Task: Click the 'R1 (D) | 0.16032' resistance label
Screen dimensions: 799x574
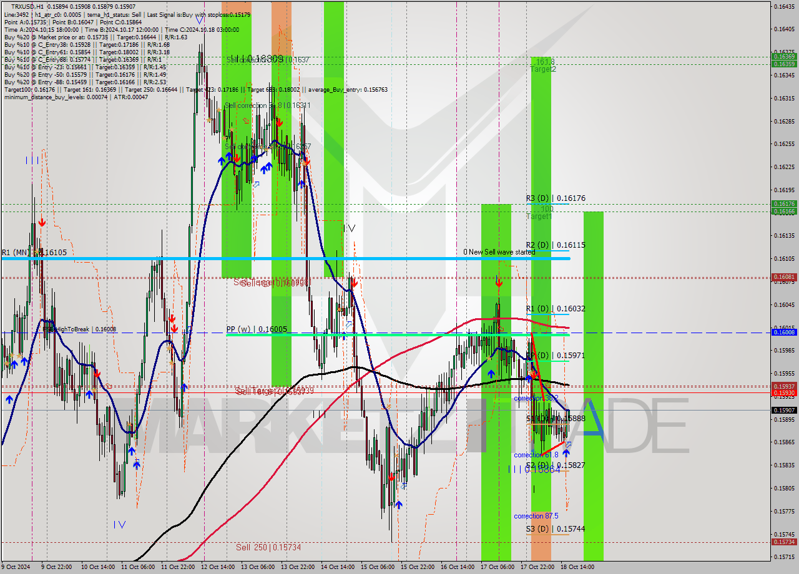Action: 556,309
